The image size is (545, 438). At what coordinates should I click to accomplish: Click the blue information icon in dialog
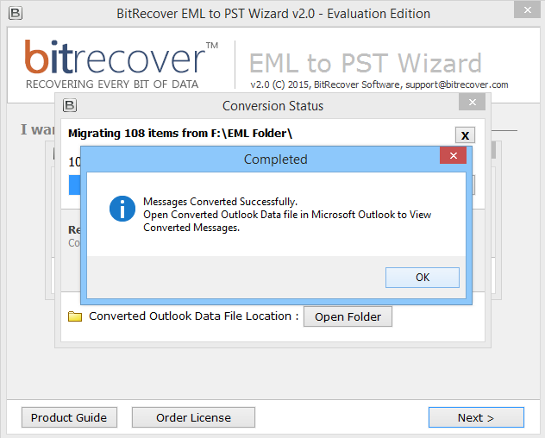tap(122, 209)
